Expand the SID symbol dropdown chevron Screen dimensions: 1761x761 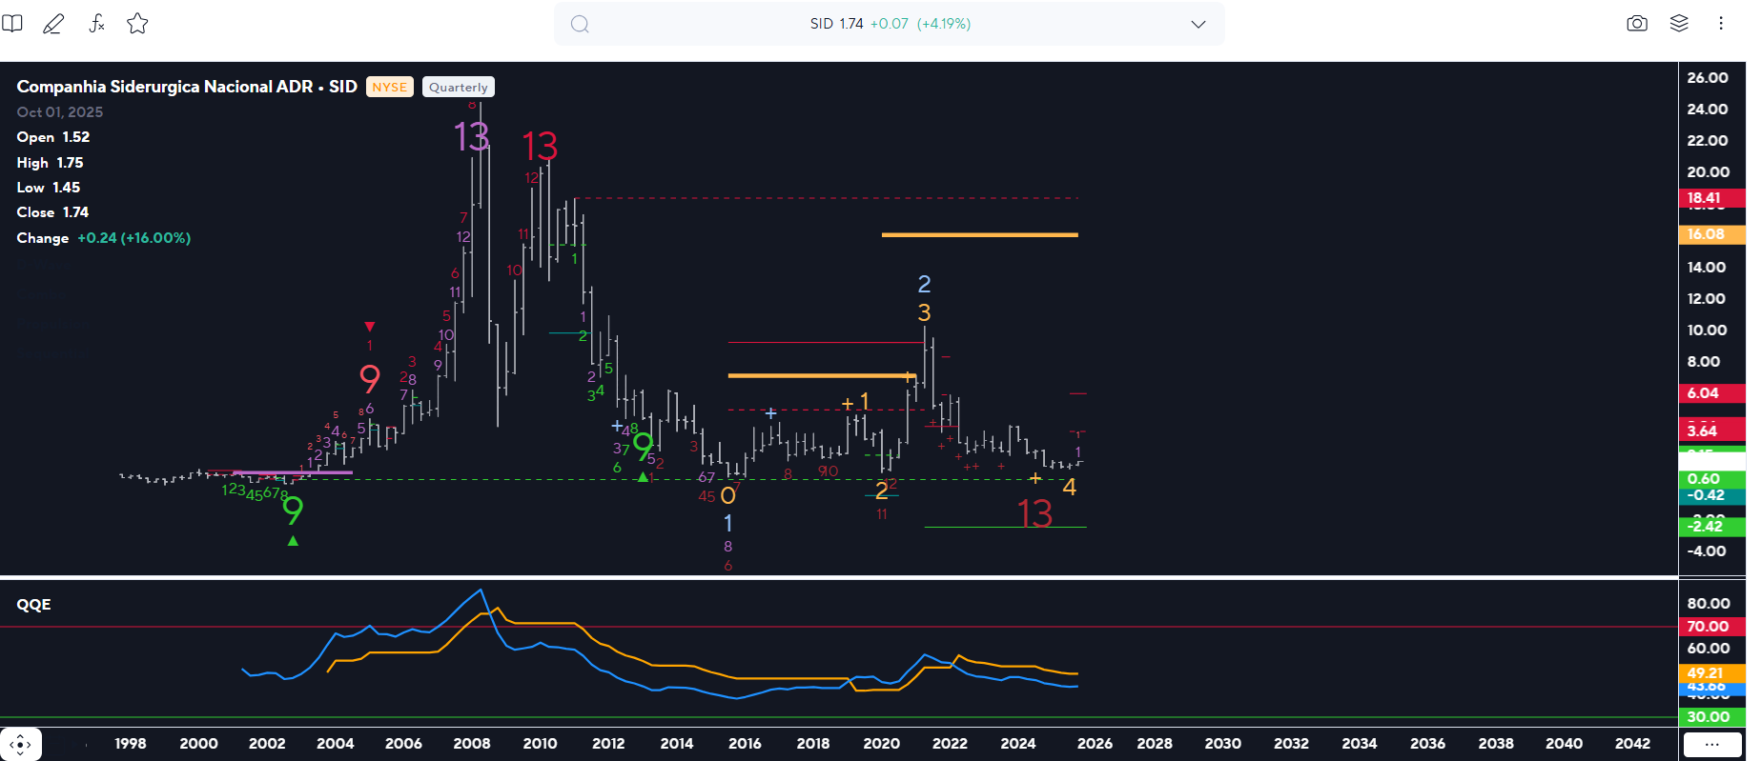coord(1198,24)
